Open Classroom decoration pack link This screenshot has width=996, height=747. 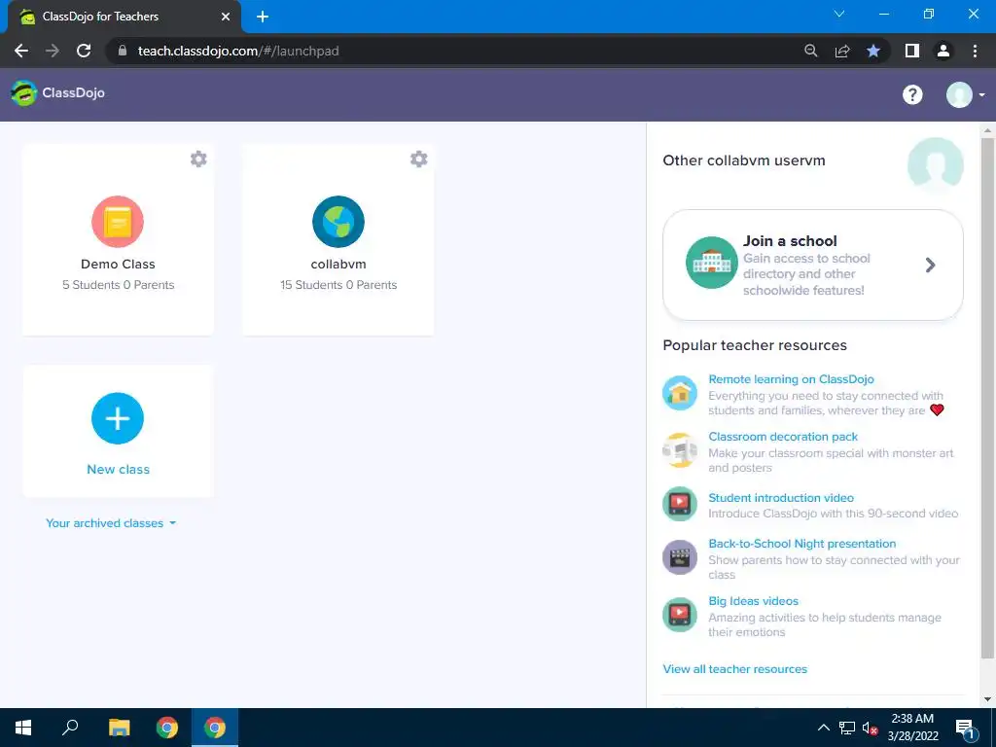click(x=783, y=437)
